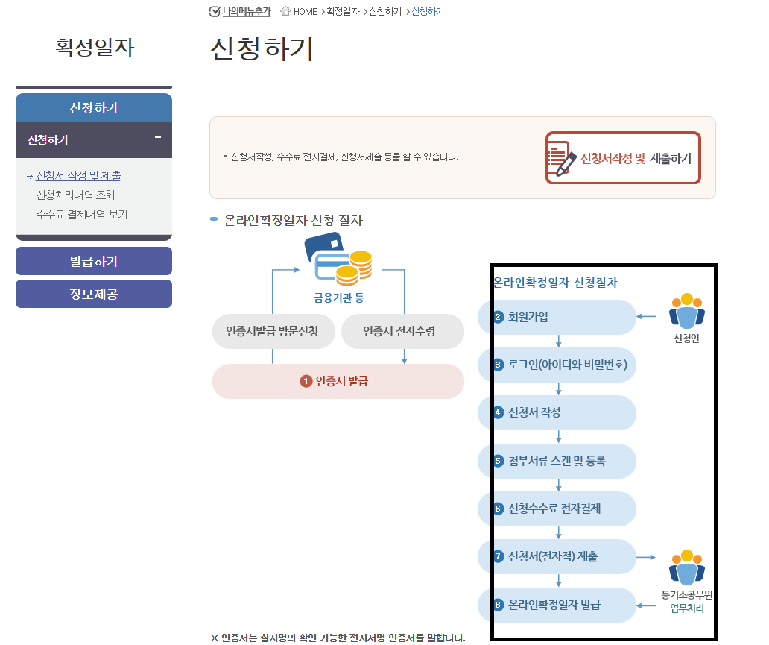Click the 회원가입 step

coord(557,317)
